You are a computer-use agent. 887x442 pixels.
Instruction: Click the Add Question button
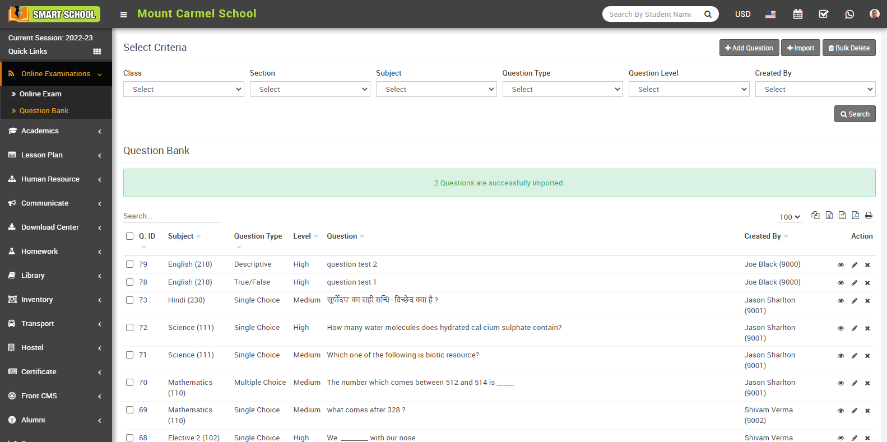(x=749, y=48)
